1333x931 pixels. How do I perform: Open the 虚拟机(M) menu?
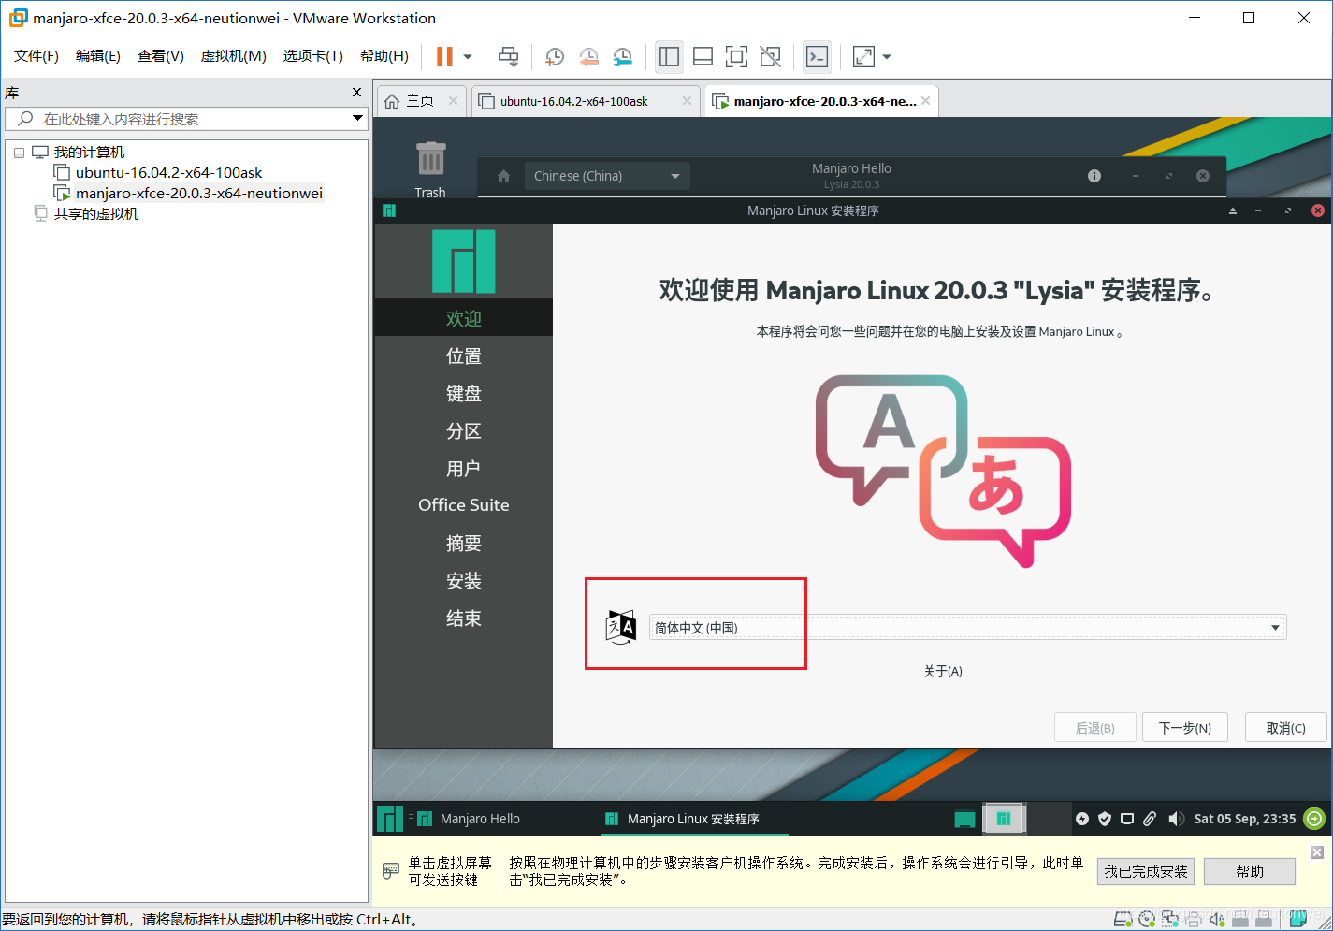pyautogui.click(x=234, y=56)
